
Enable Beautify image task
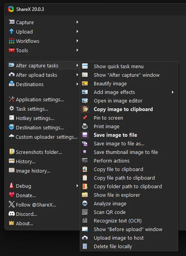129,83
